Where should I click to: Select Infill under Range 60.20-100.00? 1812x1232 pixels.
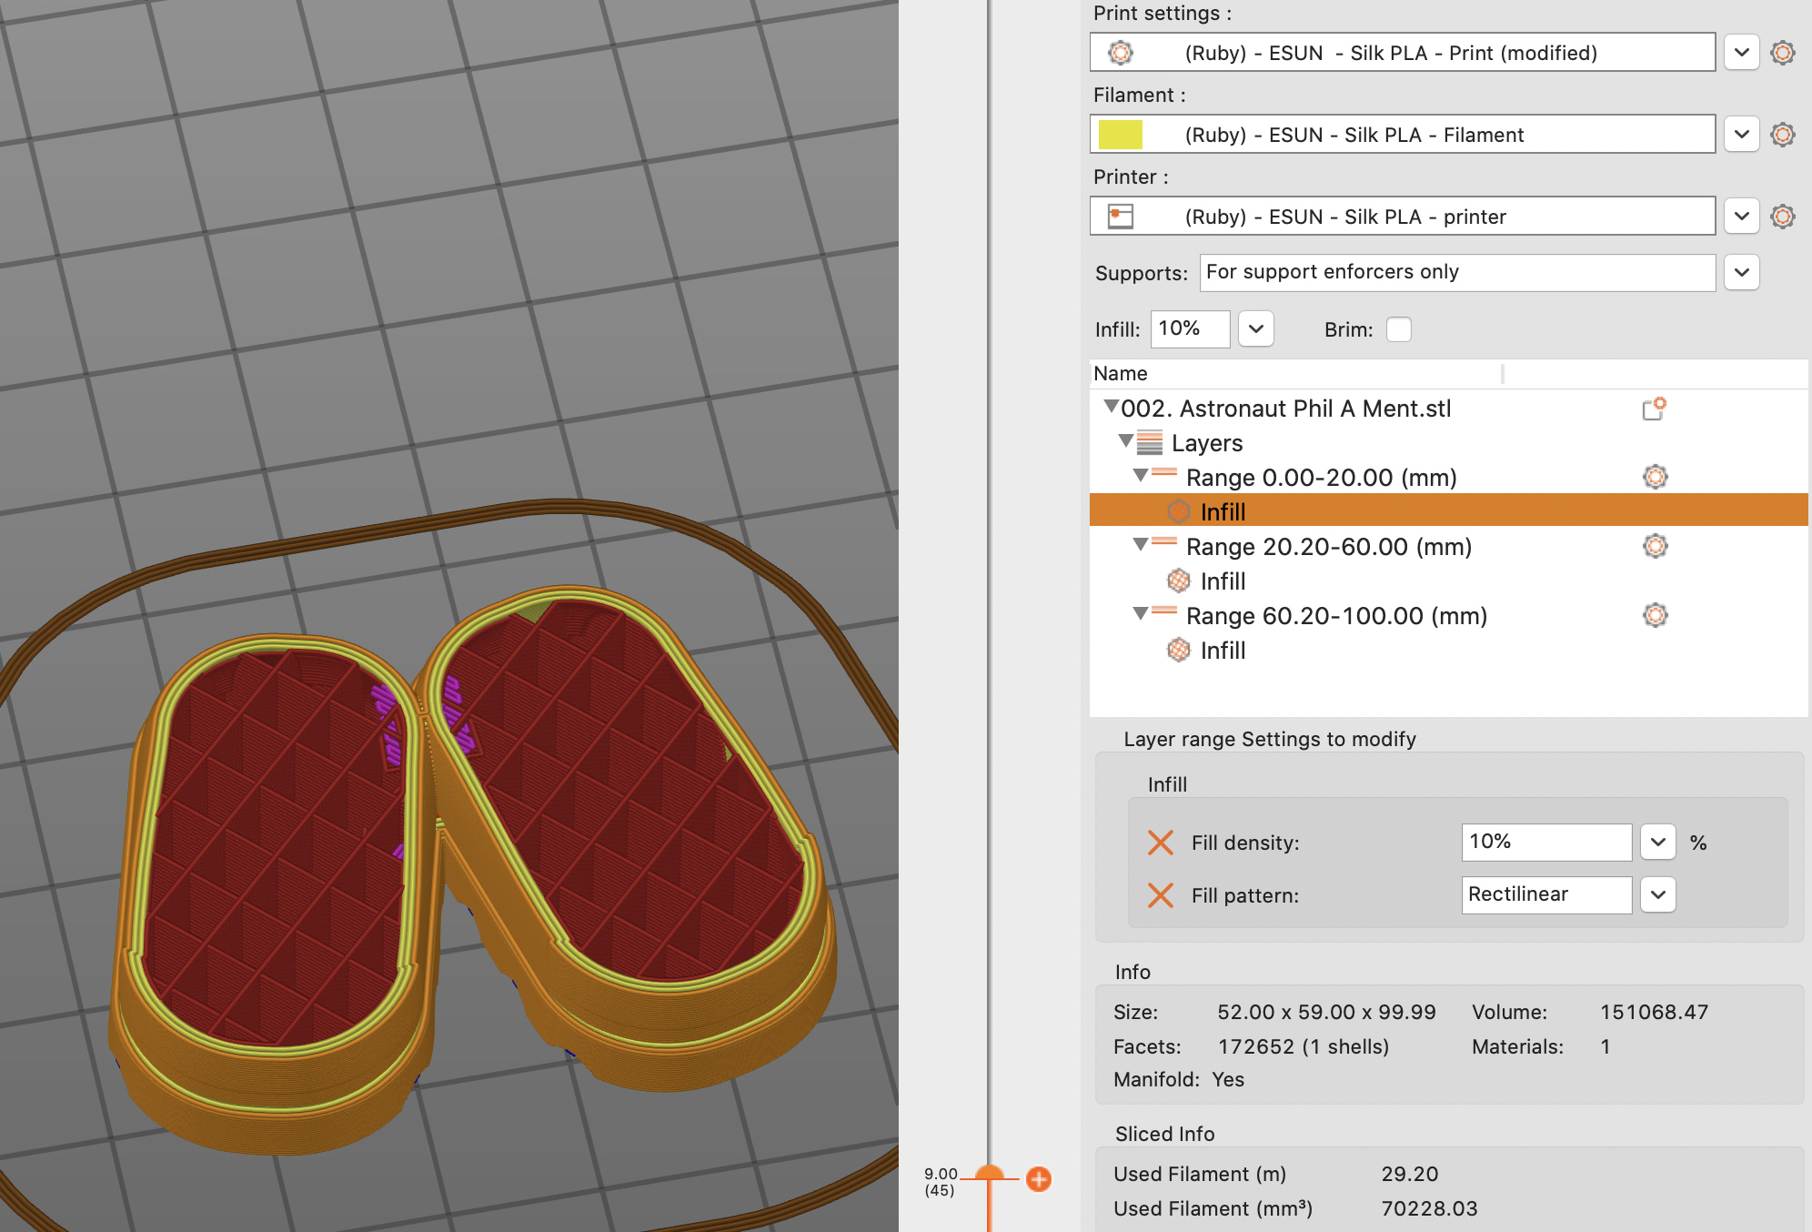point(1222,651)
